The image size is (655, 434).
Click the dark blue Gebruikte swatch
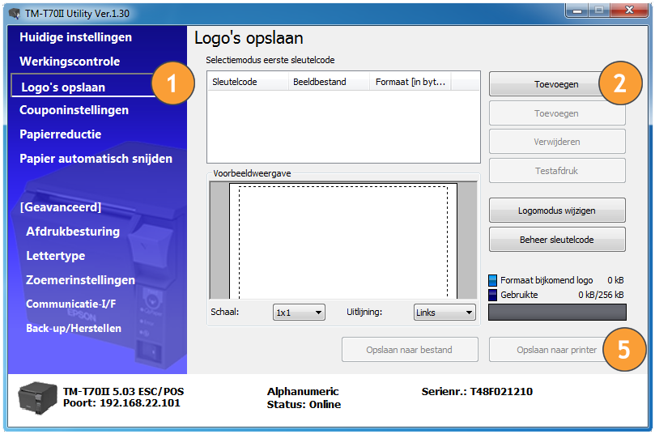tap(493, 295)
